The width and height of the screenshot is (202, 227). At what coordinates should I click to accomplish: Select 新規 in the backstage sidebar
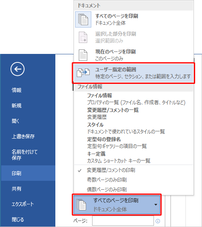(17, 105)
